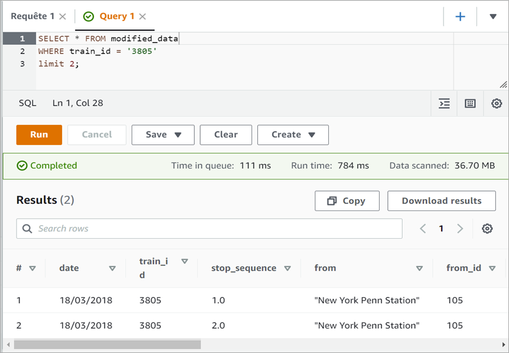Switch to the Requête 1 tab
This screenshot has width=509, height=353.
pyautogui.click(x=32, y=17)
